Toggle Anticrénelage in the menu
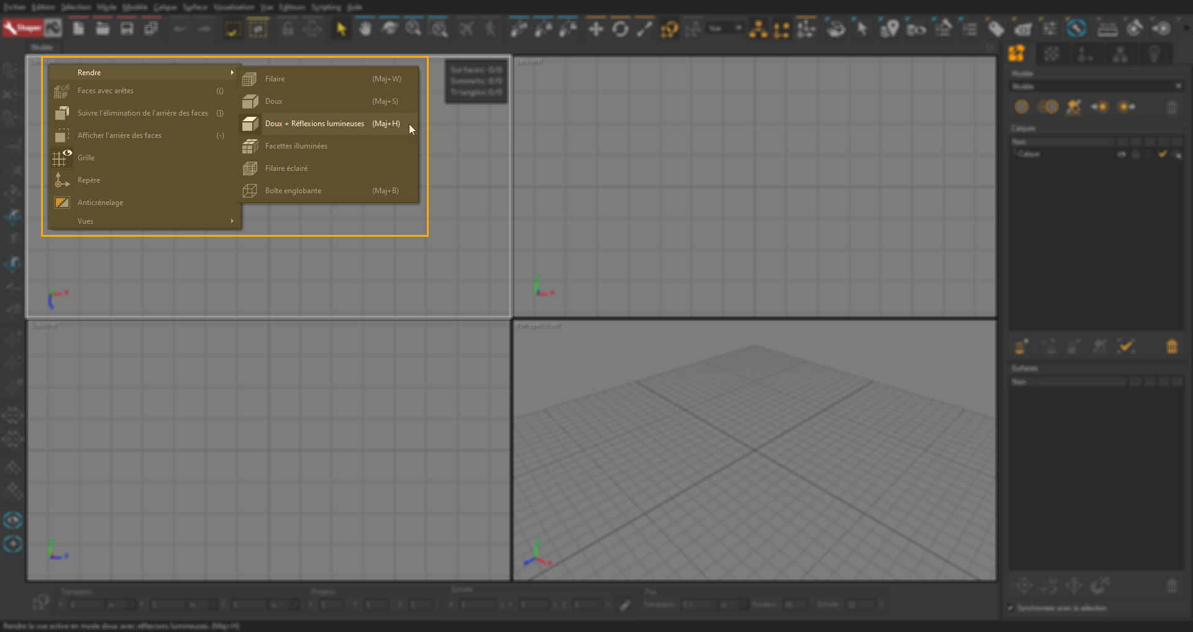The height and width of the screenshot is (632, 1193). pyautogui.click(x=144, y=203)
